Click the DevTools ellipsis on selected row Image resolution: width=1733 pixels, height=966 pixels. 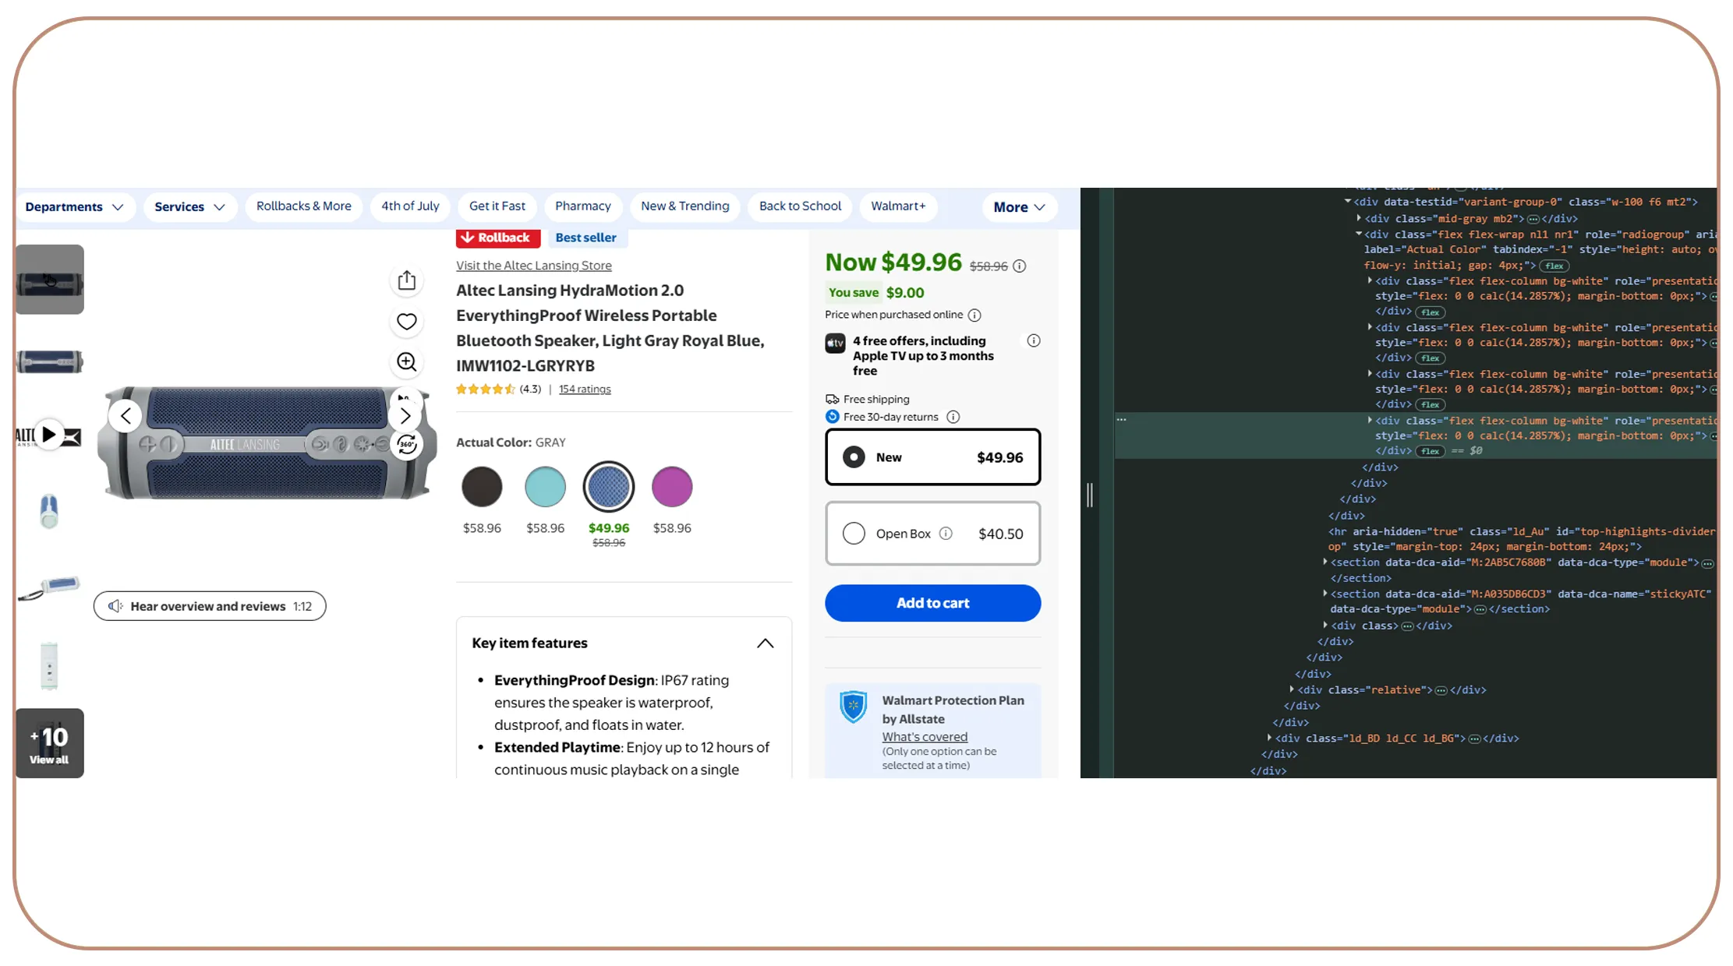tap(1121, 419)
